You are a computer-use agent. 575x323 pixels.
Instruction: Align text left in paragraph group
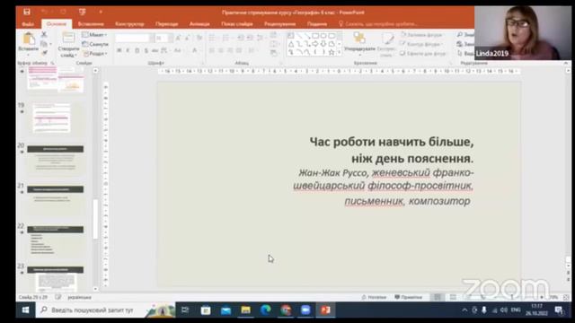(212, 50)
